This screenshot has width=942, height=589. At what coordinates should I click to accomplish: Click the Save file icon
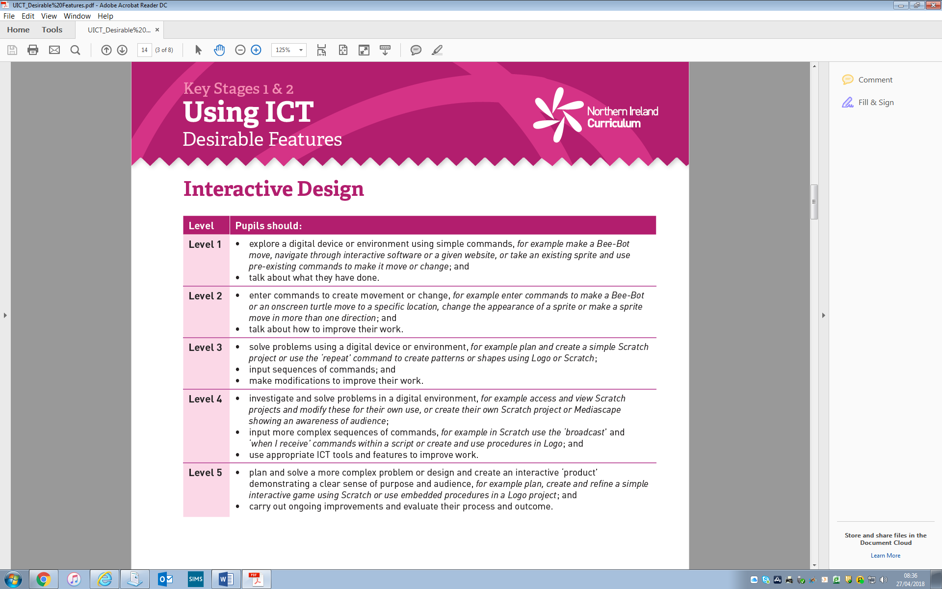tap(12, 50)
